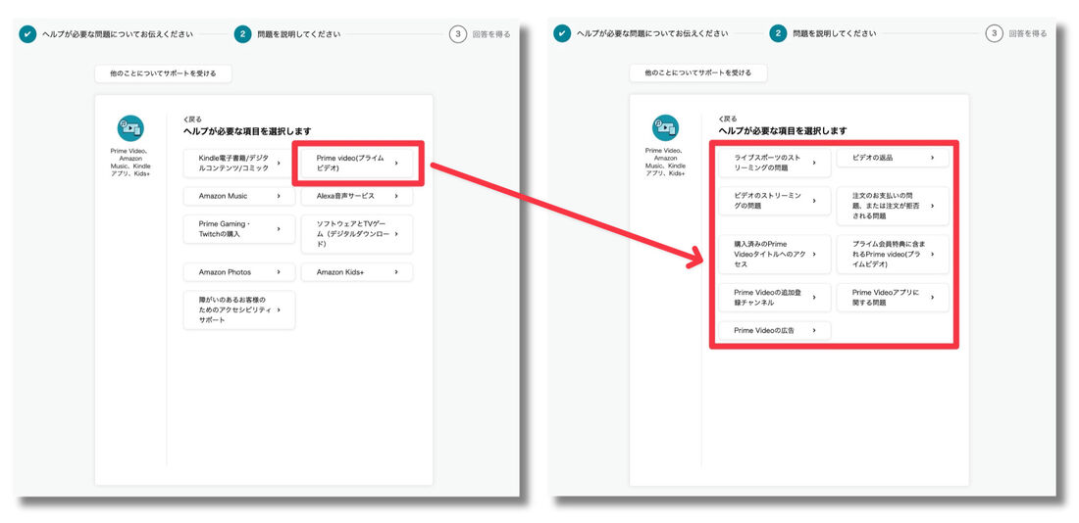
Task: Click chevron arrow on Amazon Music row
Action: pyautogui.click(x=279, y=196)
